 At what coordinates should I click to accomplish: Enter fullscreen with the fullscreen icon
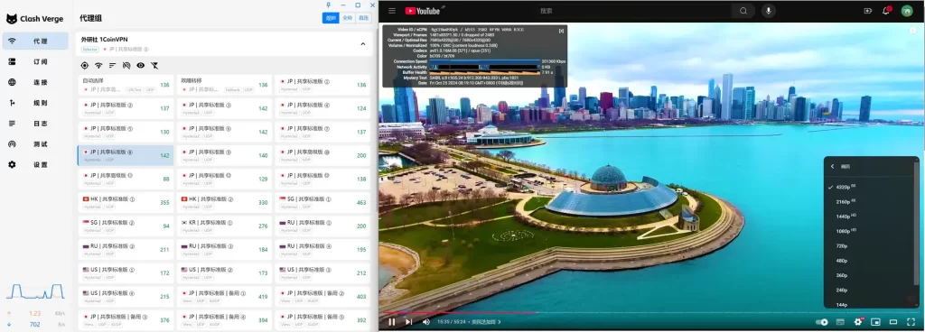tap(911, 322)
